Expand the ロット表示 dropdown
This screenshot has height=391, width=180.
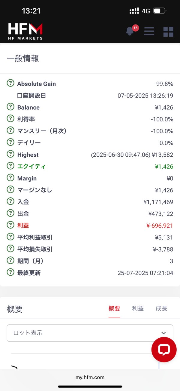(90, 333)
